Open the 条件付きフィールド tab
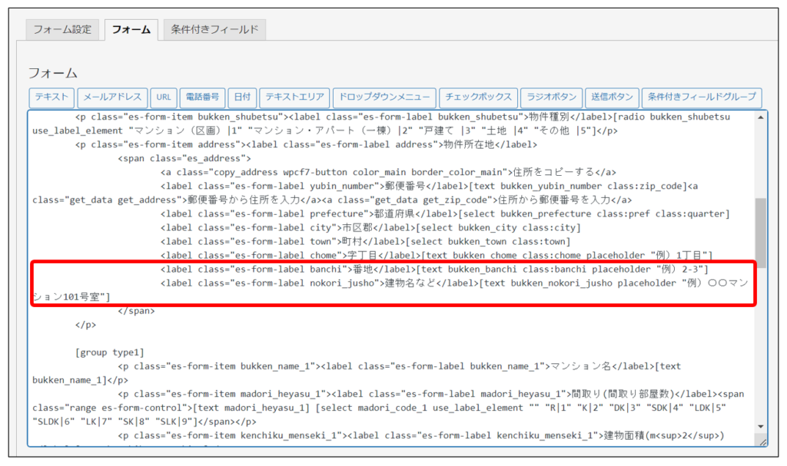 click(214, 30)
